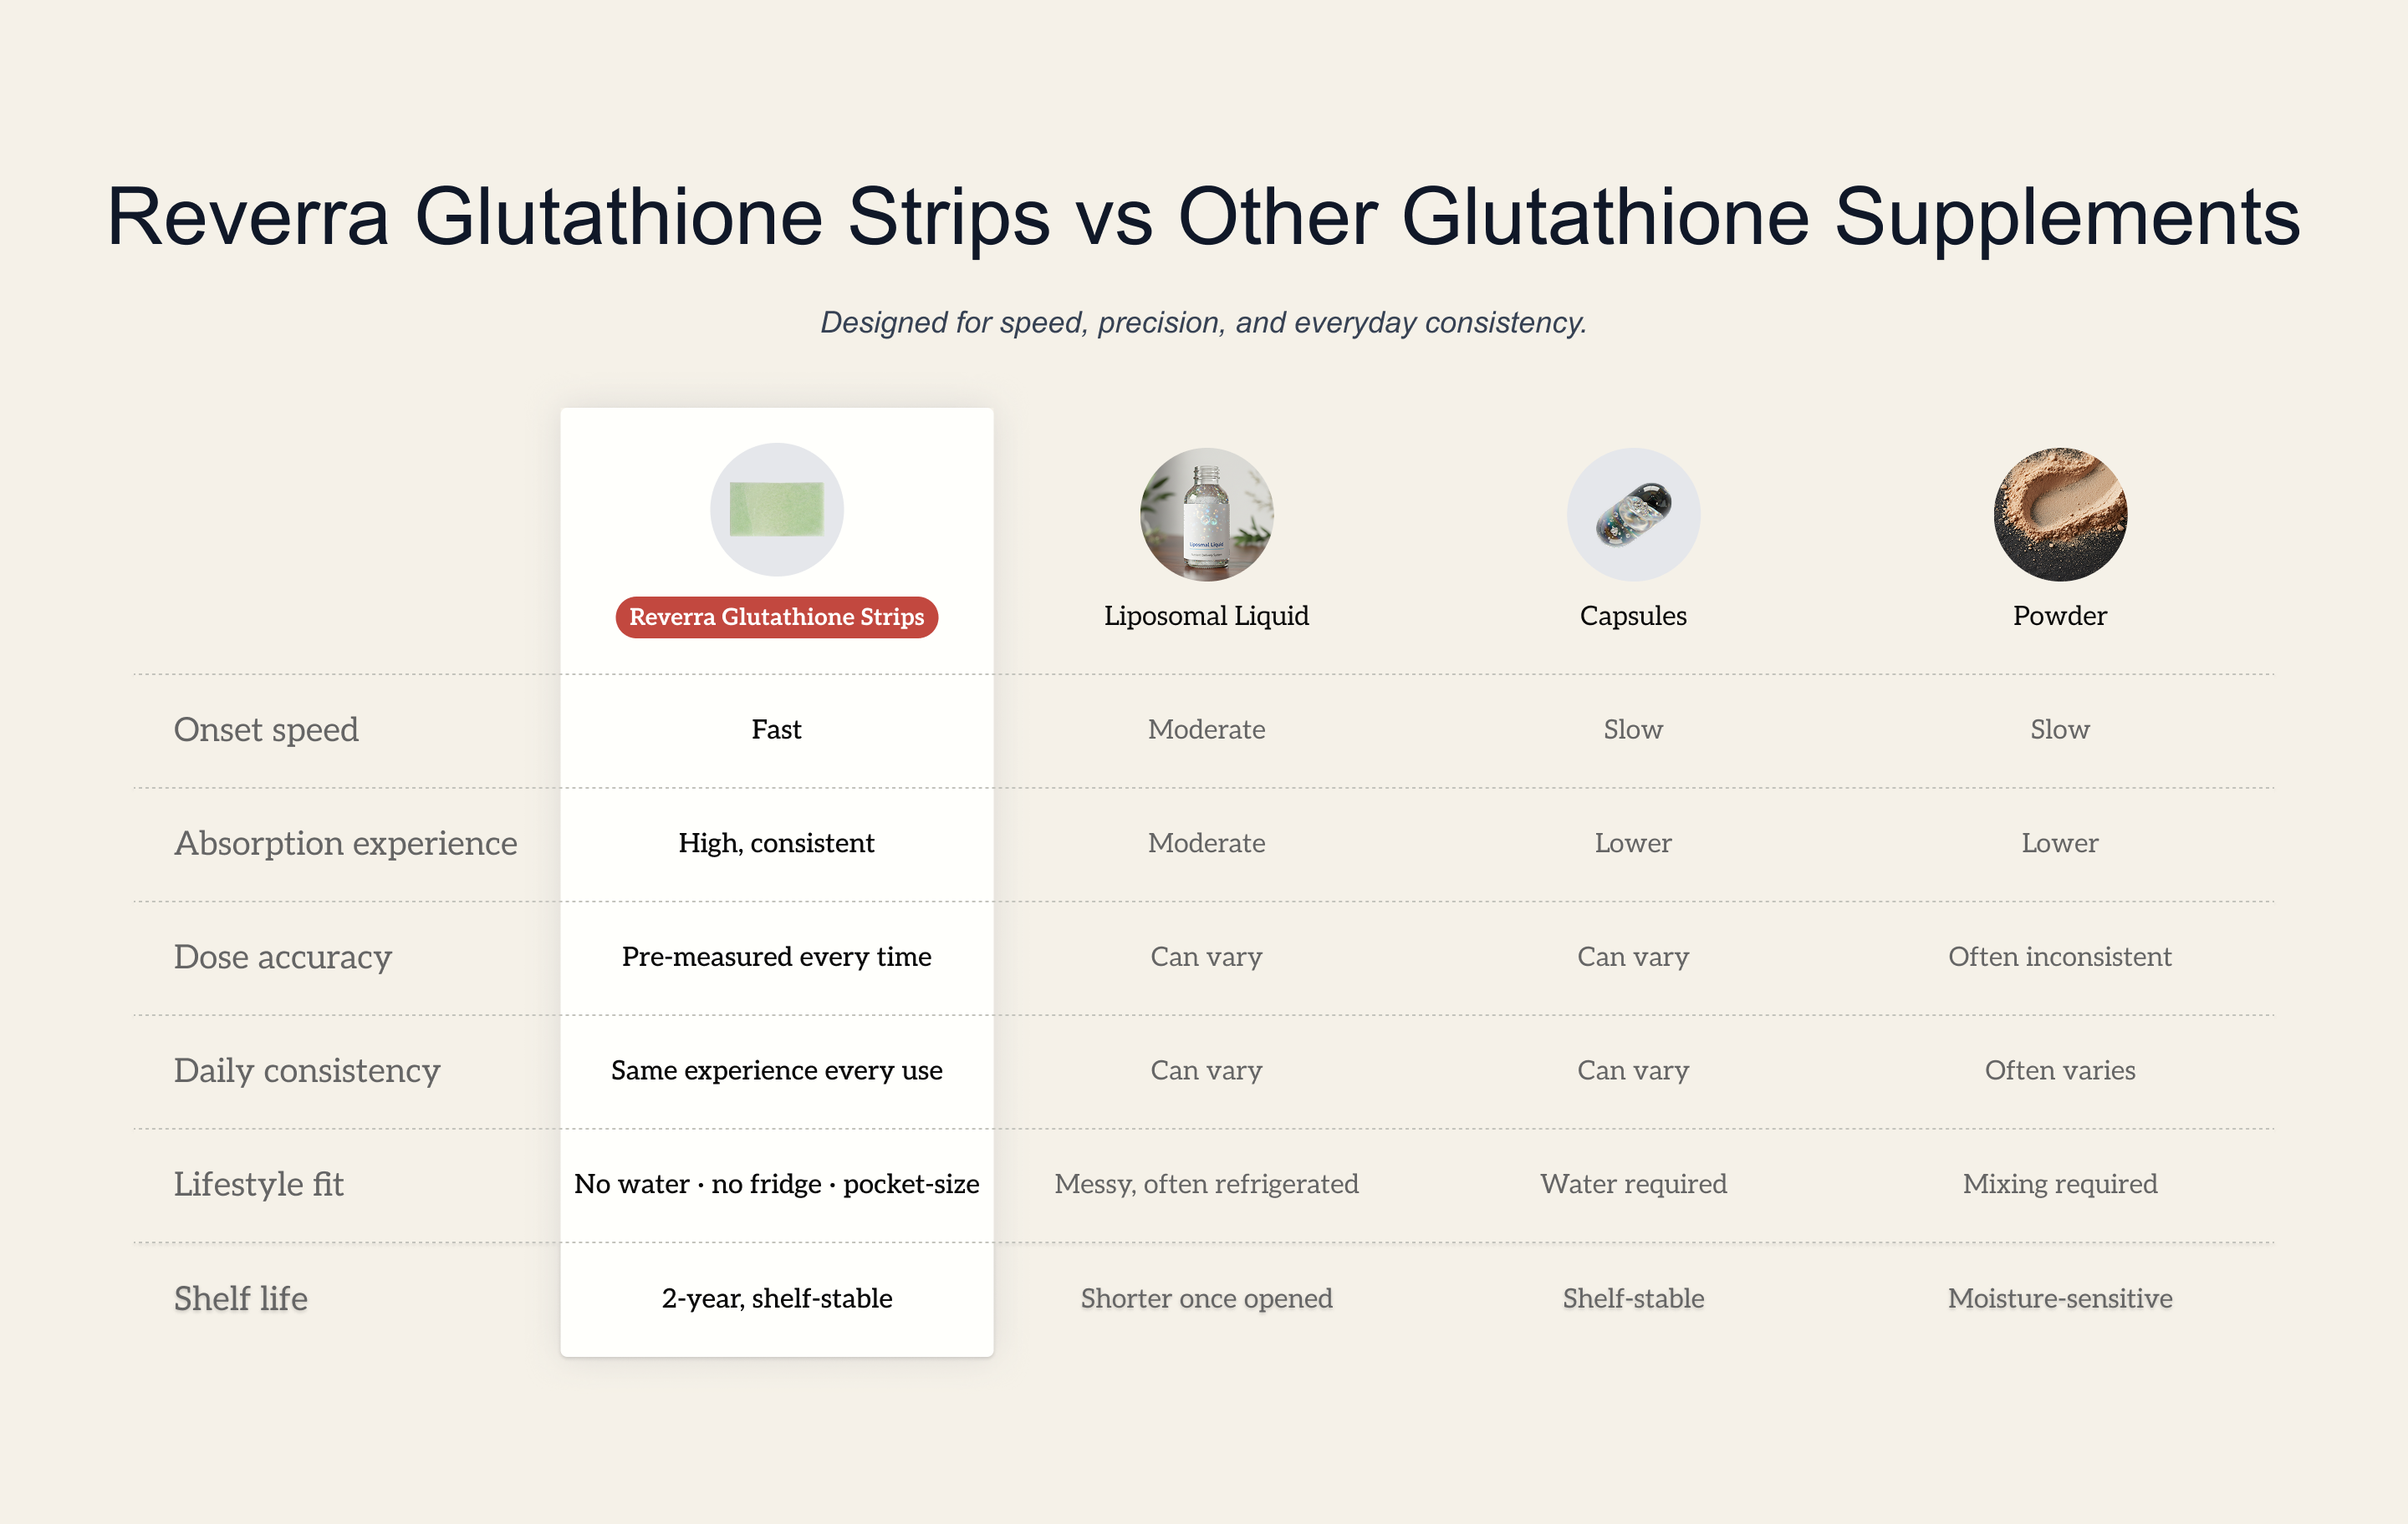Select the Lifestyle fit row label

259,1184
